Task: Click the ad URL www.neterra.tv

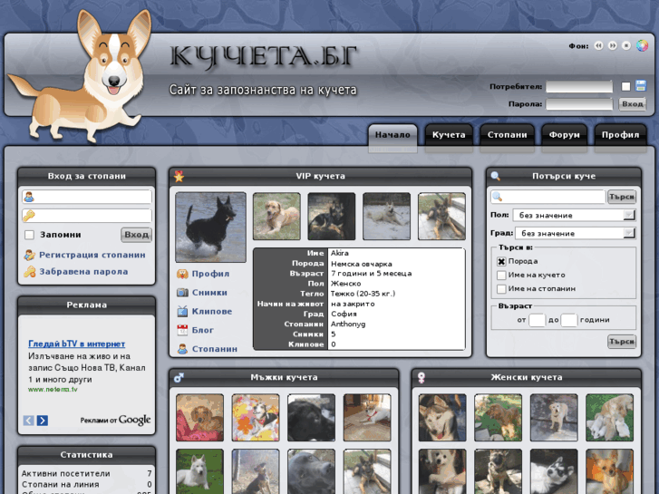Action: click(x=53, y=390)
